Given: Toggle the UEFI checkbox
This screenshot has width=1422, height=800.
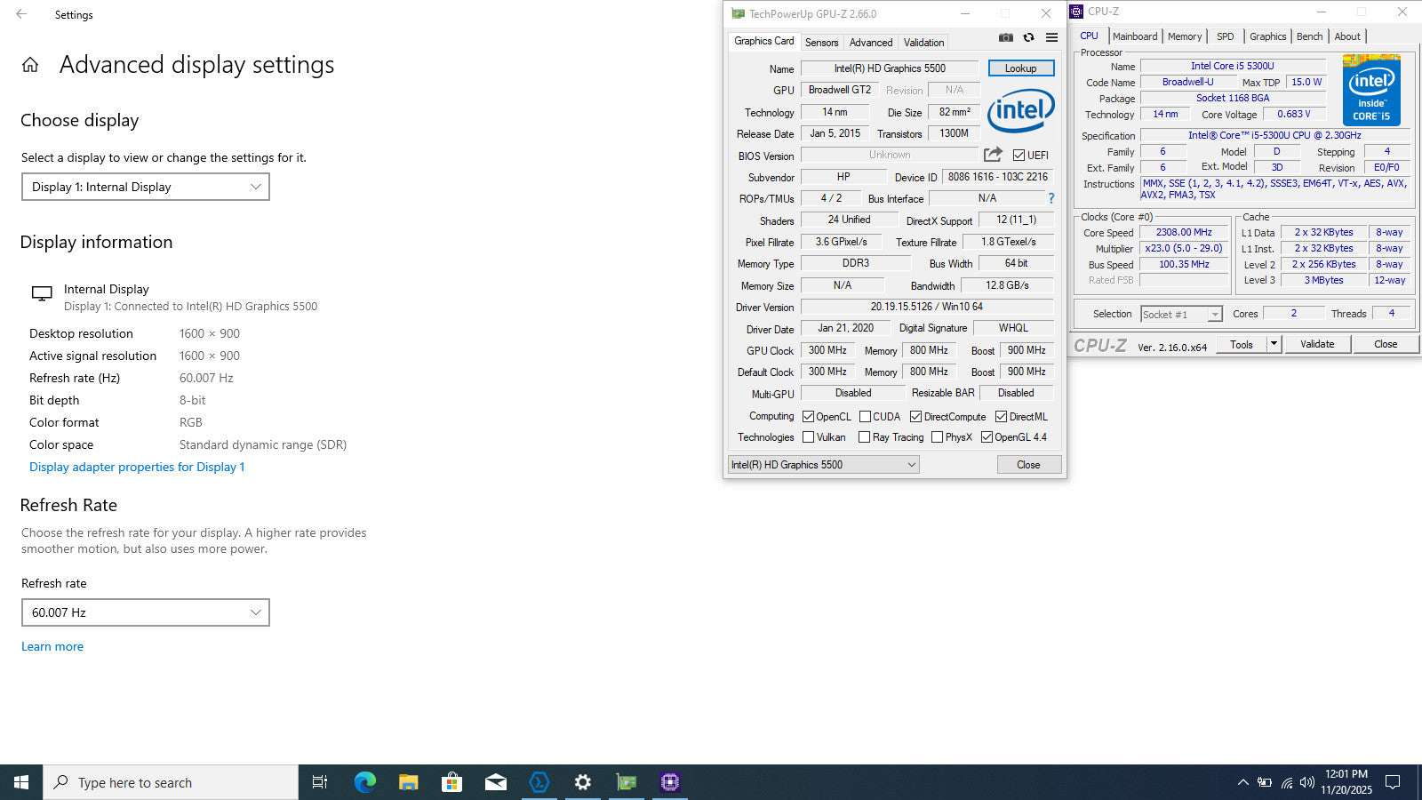Looking at the screenshot, I should pyautogui.click(x=1019, y=155).
